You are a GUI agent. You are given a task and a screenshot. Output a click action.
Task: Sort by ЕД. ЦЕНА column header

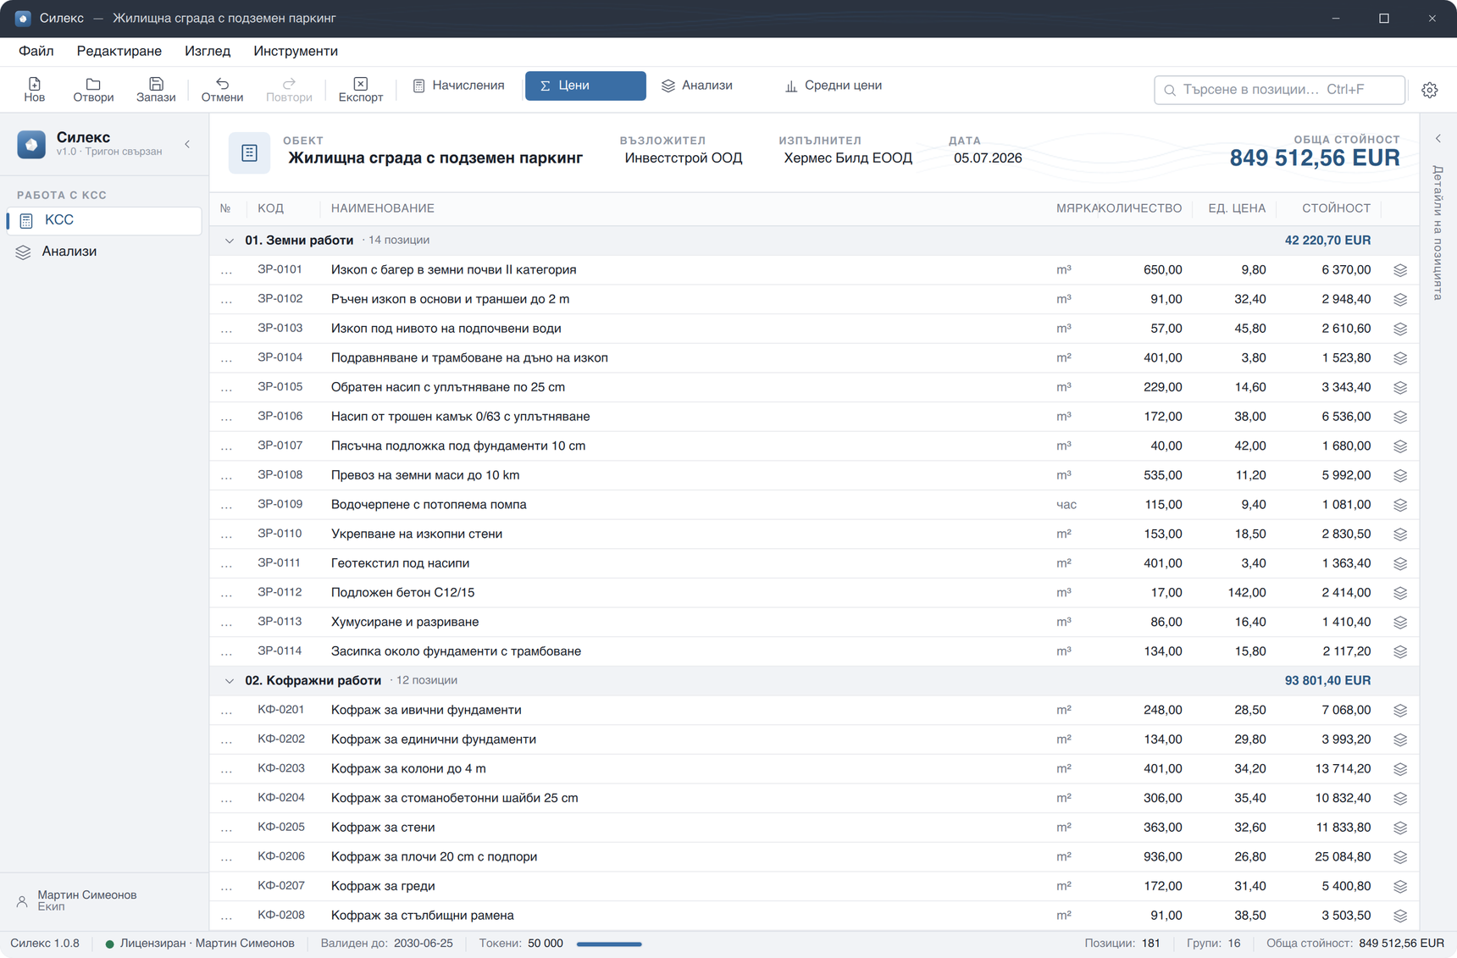(1237, 208)
